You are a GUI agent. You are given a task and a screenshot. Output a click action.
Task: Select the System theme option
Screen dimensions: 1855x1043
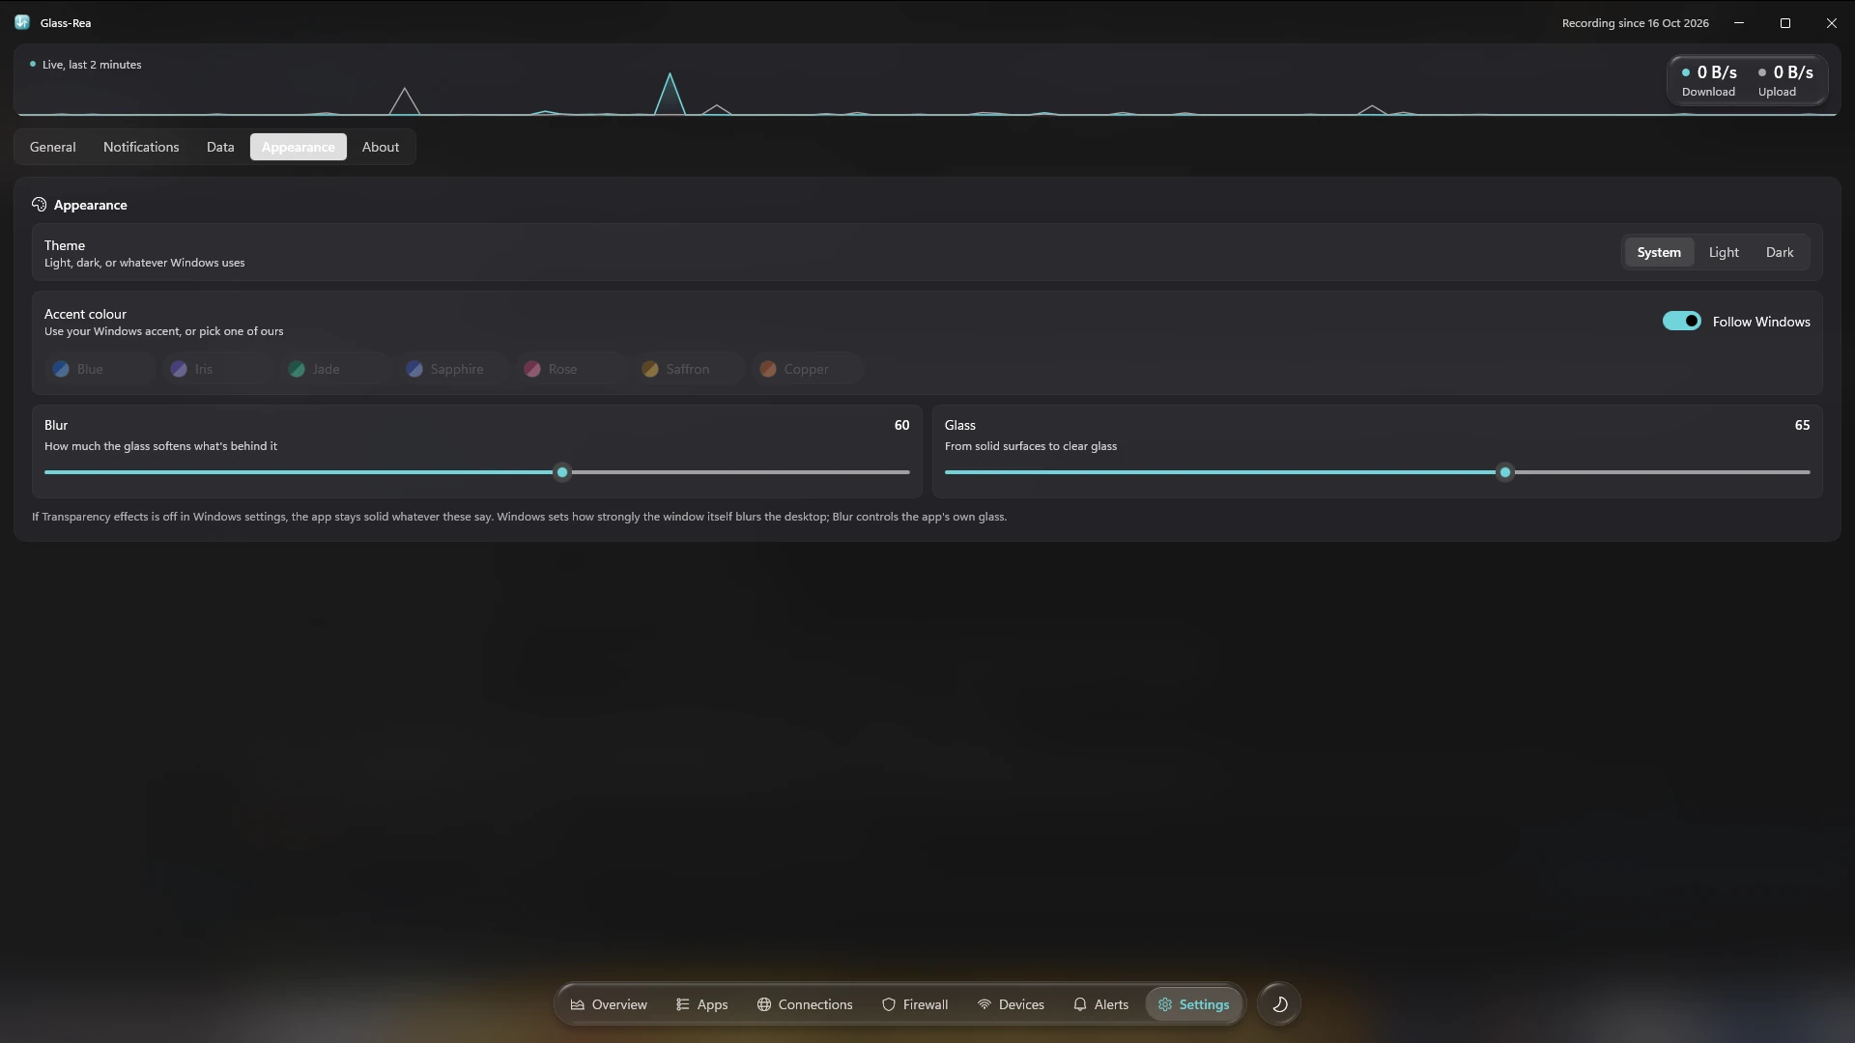coord(1658,252)
